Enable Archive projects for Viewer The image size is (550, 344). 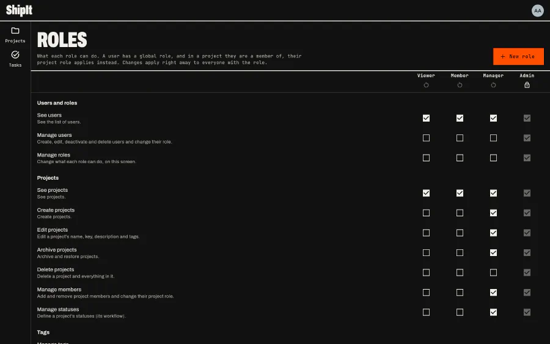(426, 253)
